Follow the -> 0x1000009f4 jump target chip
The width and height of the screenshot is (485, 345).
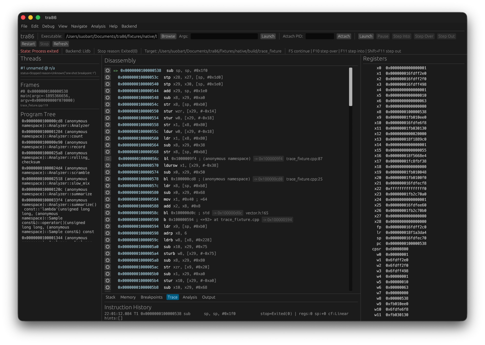pyautogui.click(x=268, y=159)
